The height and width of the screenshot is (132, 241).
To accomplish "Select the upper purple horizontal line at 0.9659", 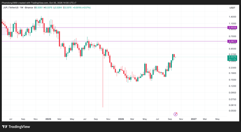I will 115,28.
